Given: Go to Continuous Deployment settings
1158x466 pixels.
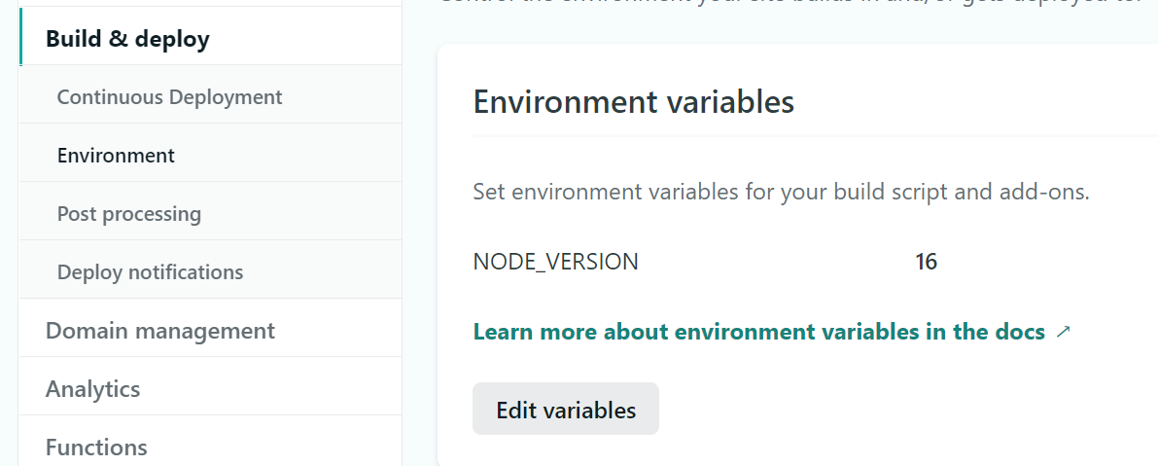Looking at the screenshot, I should 169,97.
